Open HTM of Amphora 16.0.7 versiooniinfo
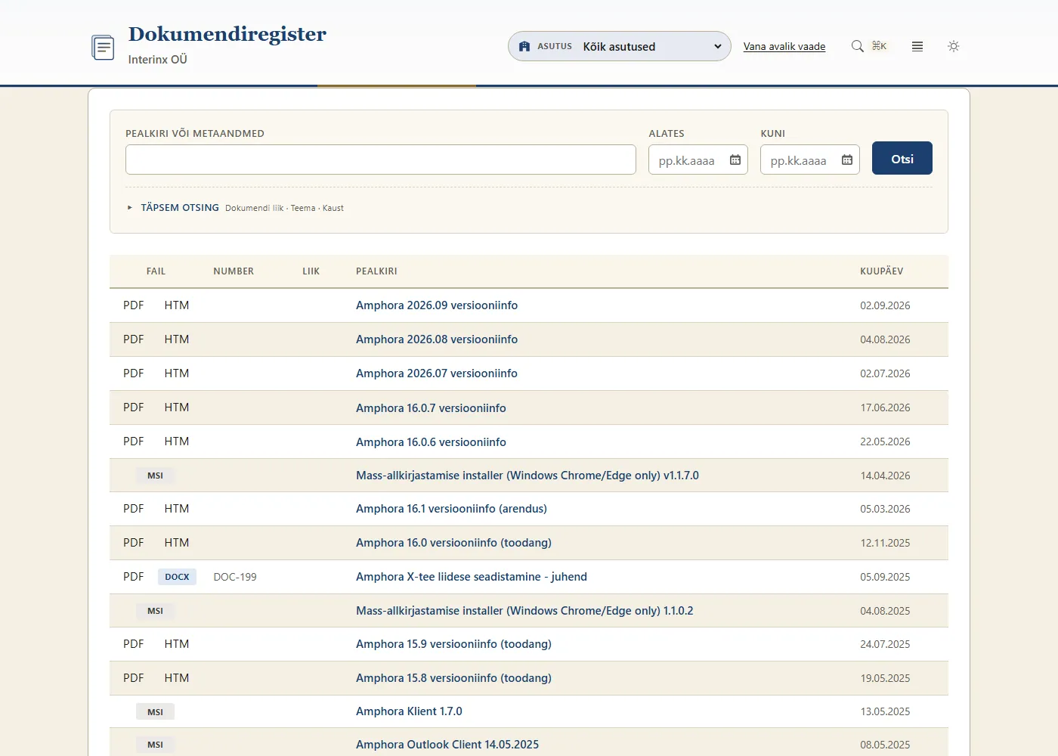 tap(177, 407)
